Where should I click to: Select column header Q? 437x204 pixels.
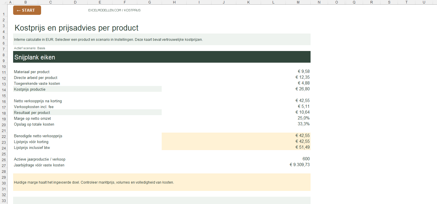click(x=354, y=2)
